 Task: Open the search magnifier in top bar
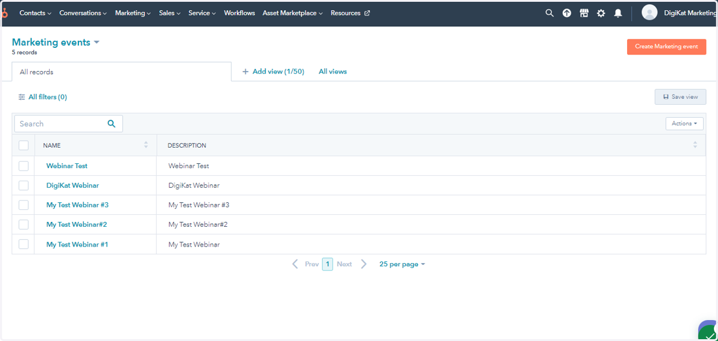click(x=549, y=13)
